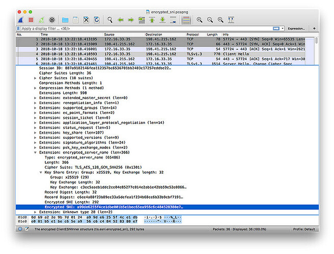Select packet 2 SYN, ACK row
This screenshot has height=254, width=334.
pyautogui.click(x=160, y=44)
